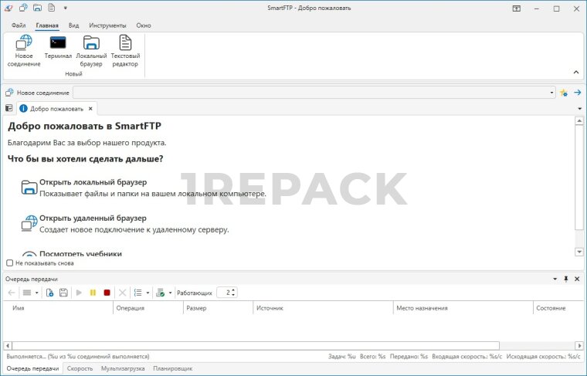The image size is (587, 376).
Task: Expand the address bar dropdown arrow
Action: [x=551, y=93]
